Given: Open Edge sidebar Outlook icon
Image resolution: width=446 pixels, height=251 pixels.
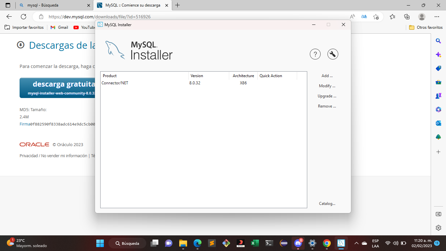Looking at the screenshot, I should [438, 123].
